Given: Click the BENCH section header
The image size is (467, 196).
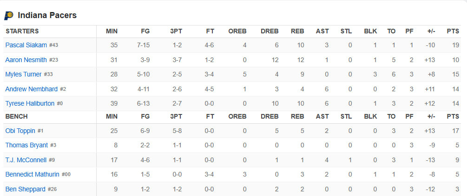Looking at the screenshot, I should (x=16, y=116).
